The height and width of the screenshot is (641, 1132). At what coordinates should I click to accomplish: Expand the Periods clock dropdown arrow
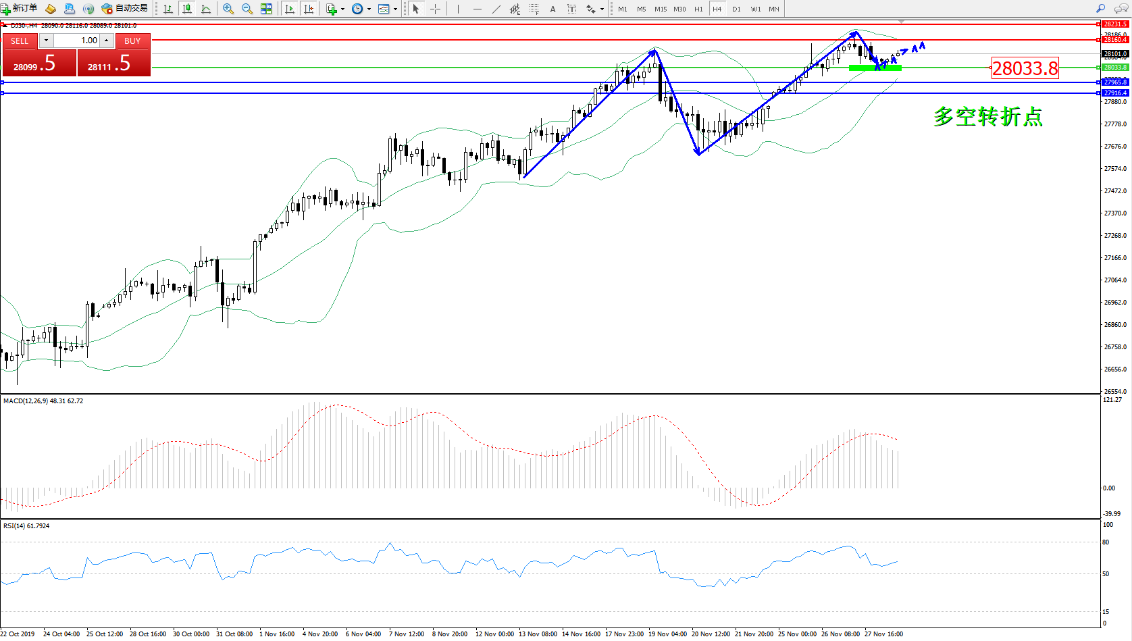coord(369,9)
